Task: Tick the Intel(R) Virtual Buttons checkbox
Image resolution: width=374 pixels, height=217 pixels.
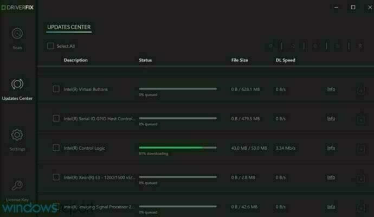Action: [56, 89]
